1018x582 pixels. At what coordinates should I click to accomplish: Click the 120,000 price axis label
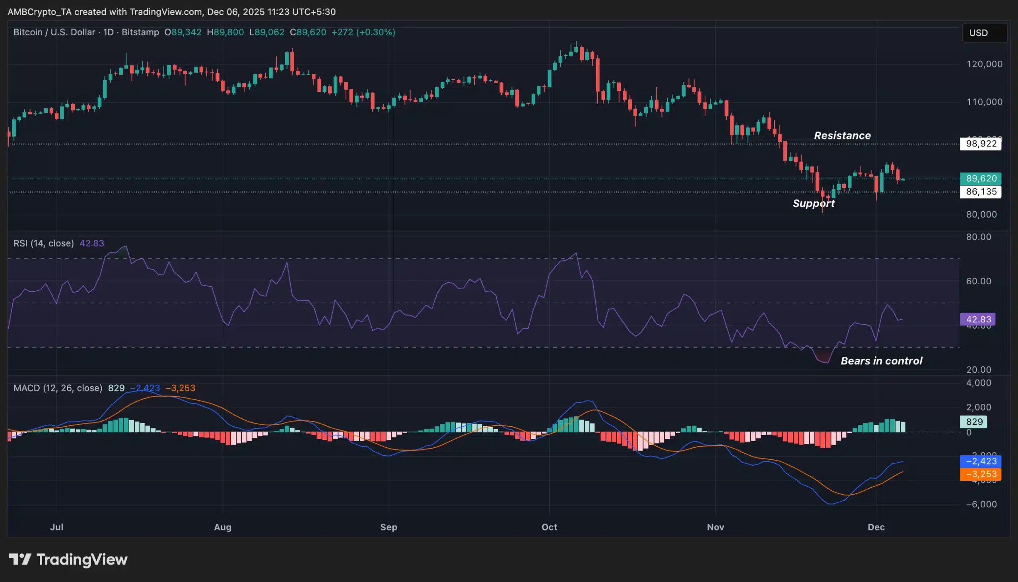click(x=984, y=64)
